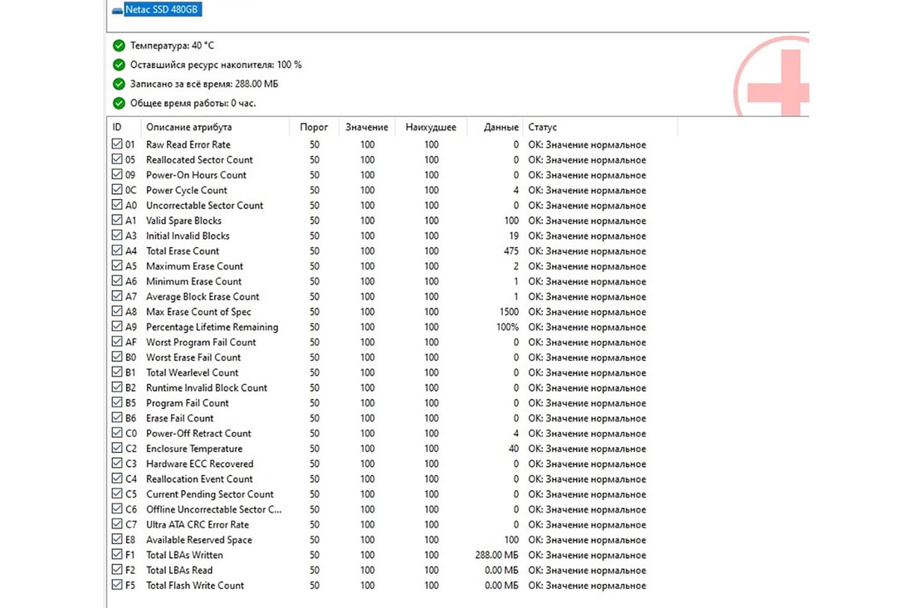This screenshot has height=608, width=913.
Task: Select the 'Total Wearlevel Count' row
Action: pyautogui.click(x=379, y=372)
